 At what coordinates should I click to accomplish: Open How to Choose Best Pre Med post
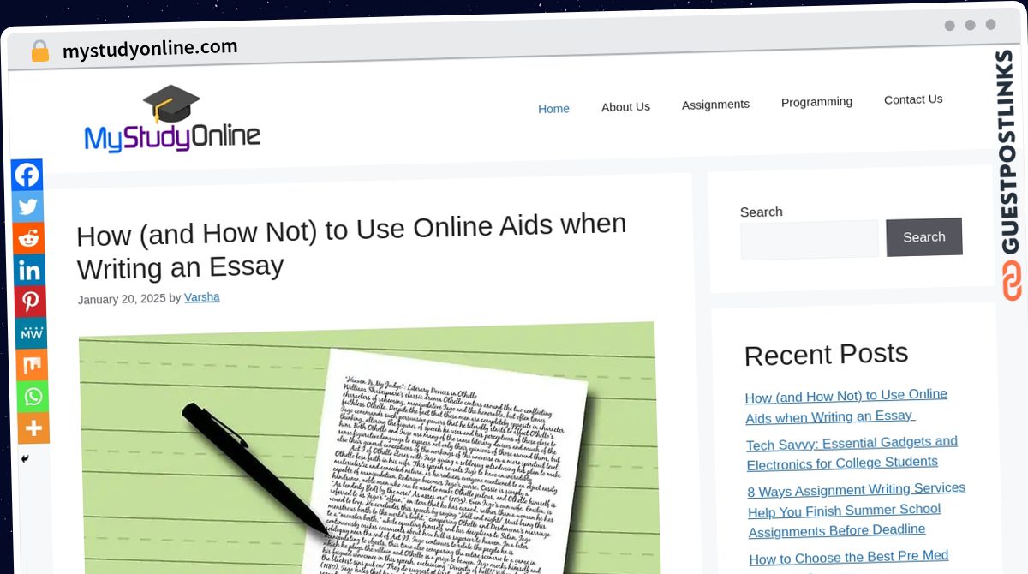click(850, 558)
